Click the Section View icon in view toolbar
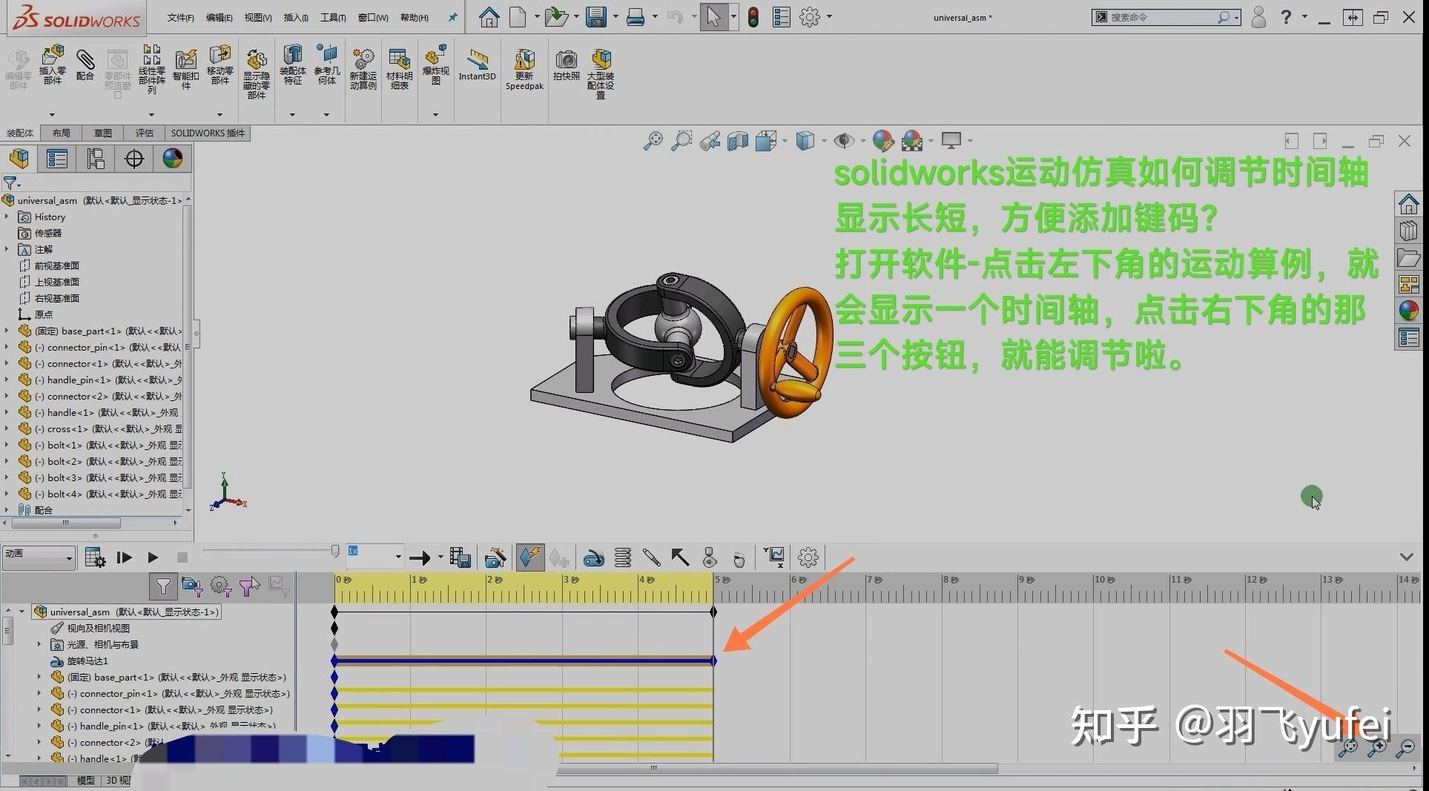1429x791 pixels. 738,141
